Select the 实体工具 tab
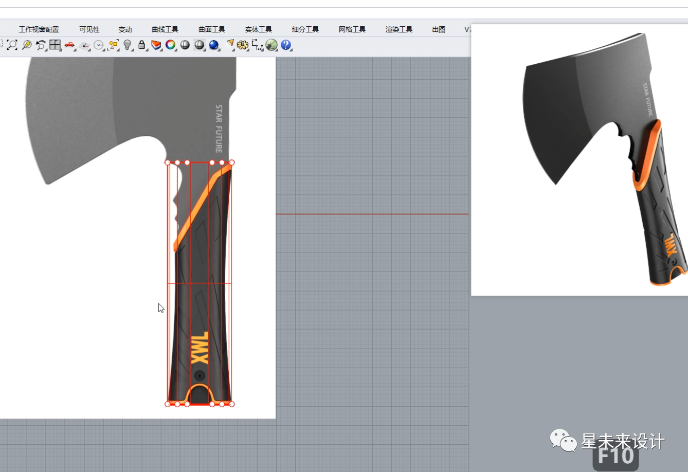 pos(259,29)
